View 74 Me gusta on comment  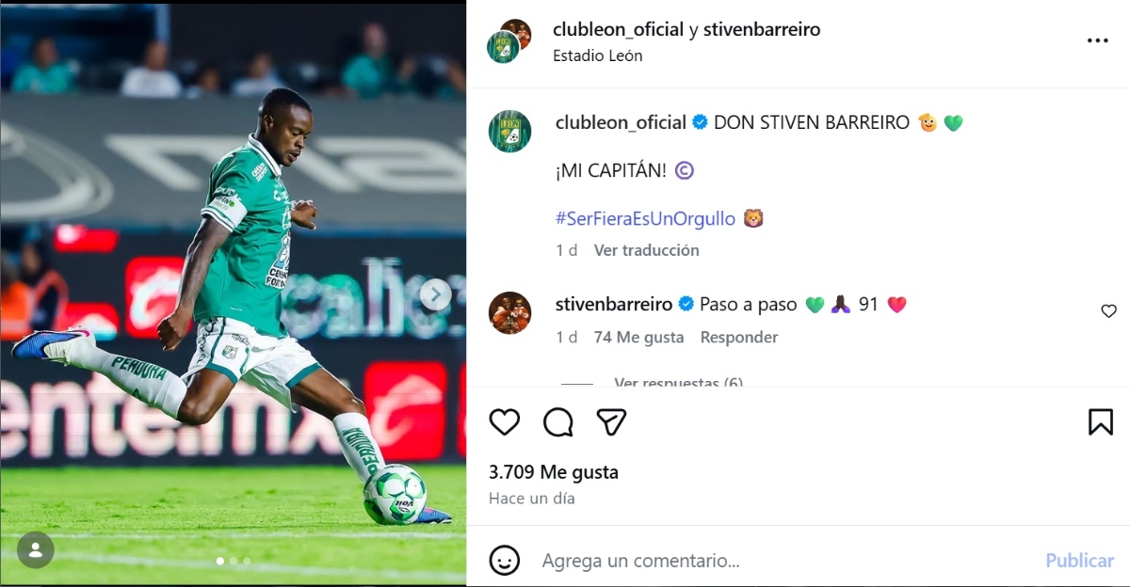point(639,337)
